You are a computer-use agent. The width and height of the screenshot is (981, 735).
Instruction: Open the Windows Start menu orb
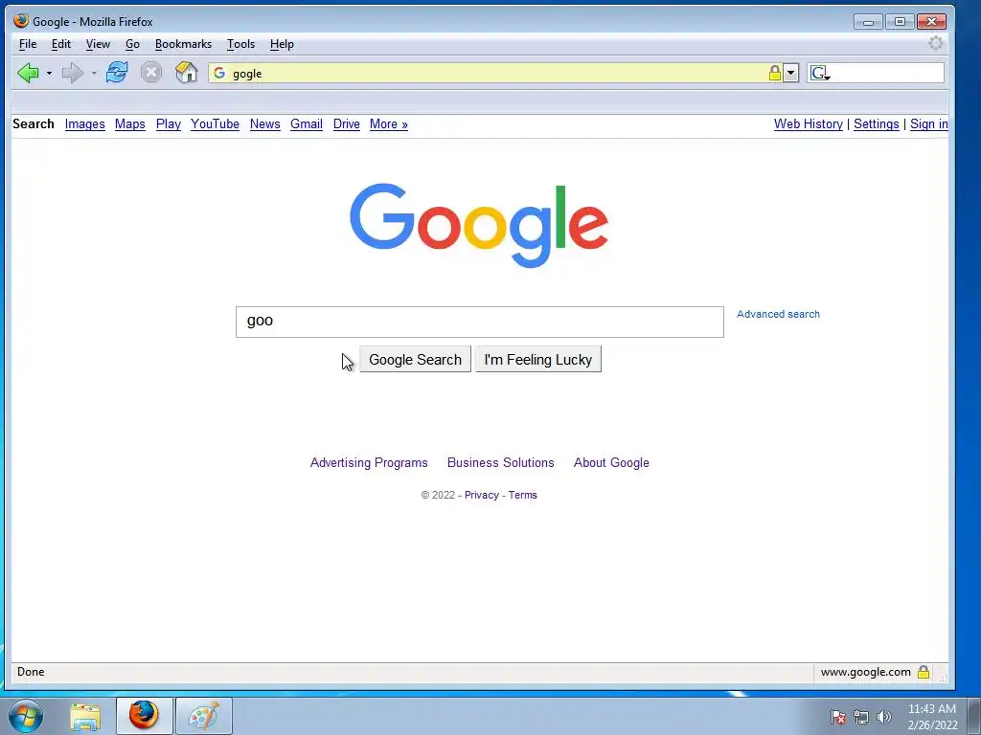[26, 716]
